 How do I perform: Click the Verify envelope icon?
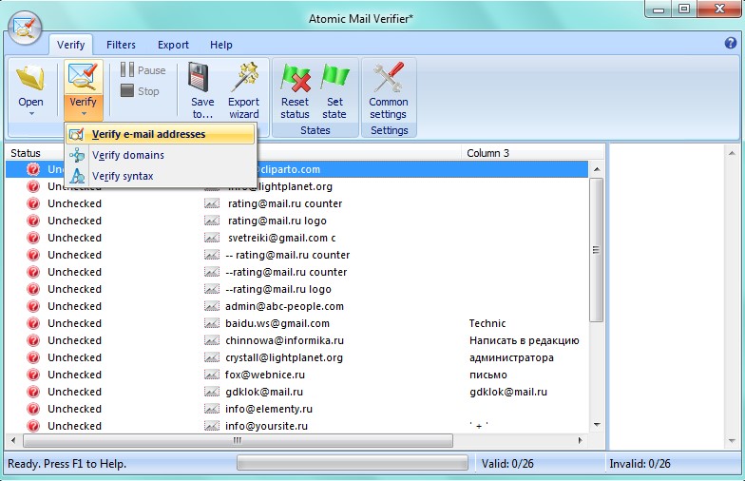84,77
